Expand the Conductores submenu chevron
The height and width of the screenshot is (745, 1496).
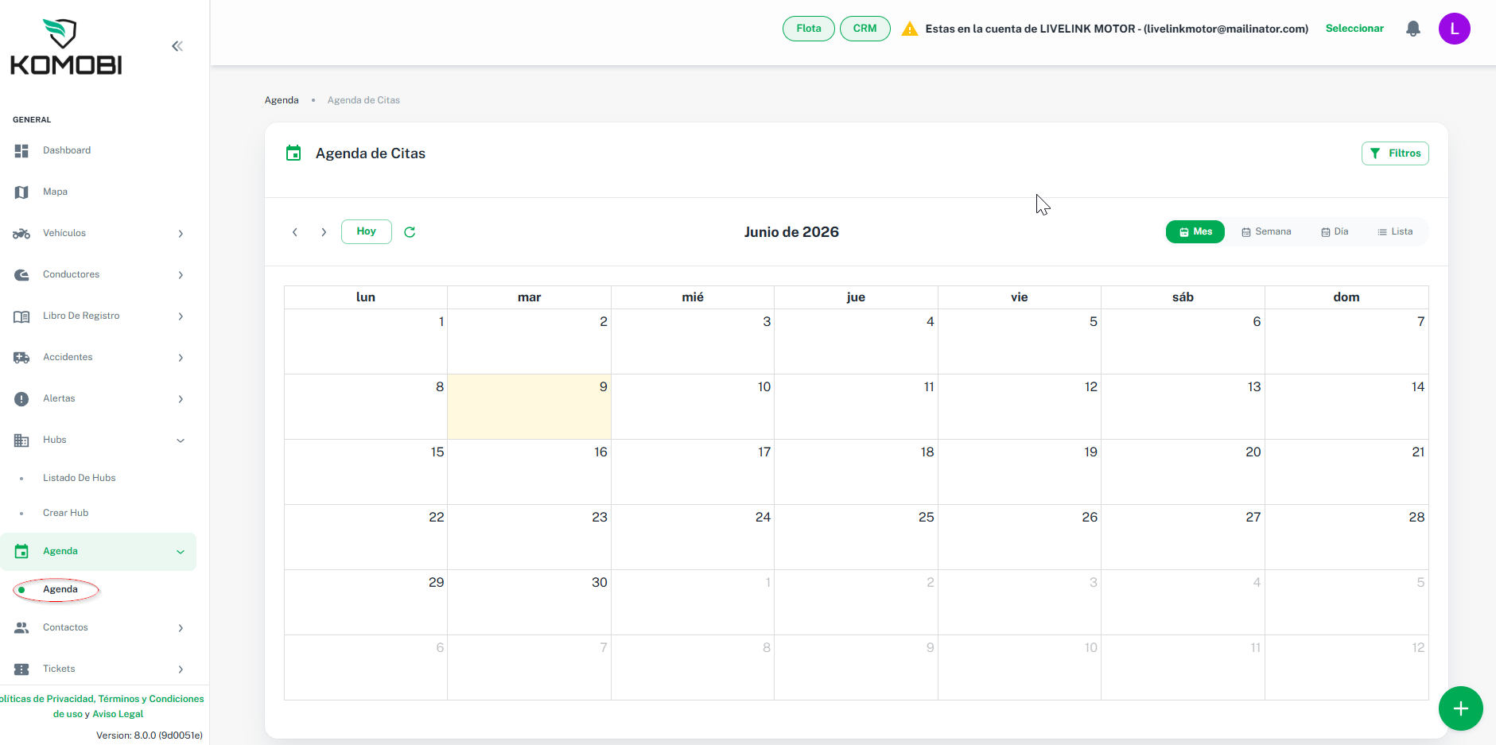(x=181, y=274)
